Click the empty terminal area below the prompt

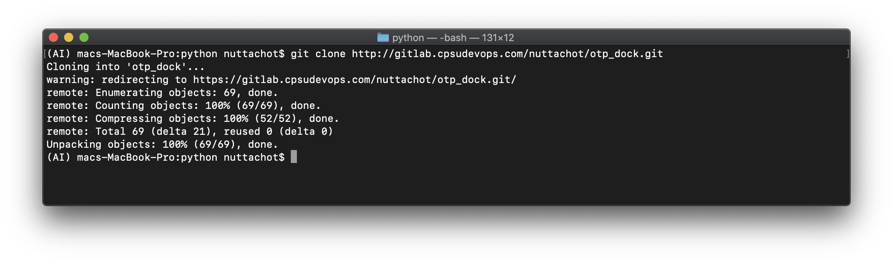point(446,185)
